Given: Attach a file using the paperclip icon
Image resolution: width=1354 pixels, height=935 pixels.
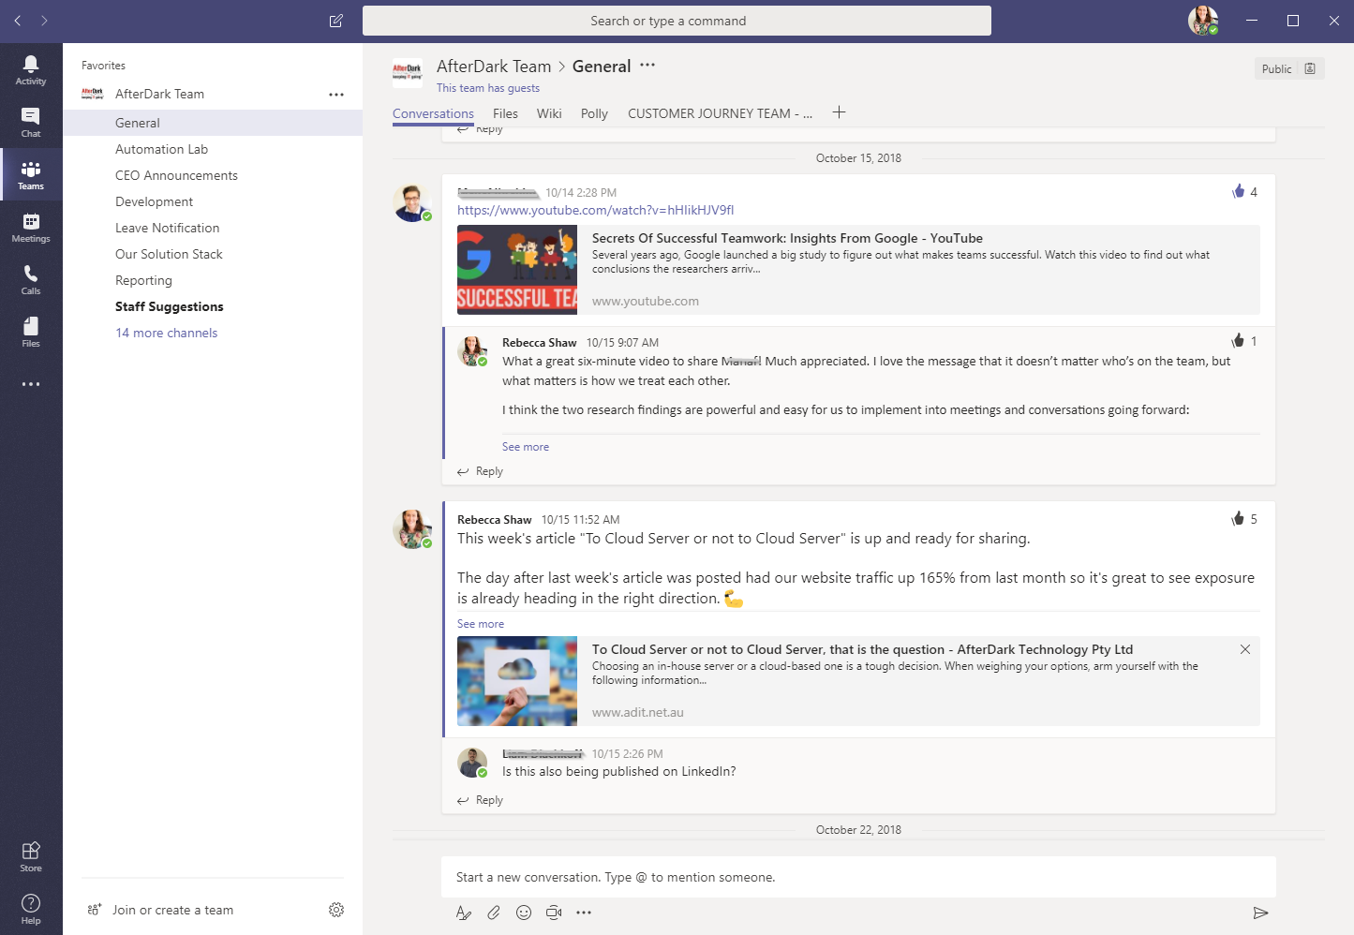Looking at the screenshot, I should 494,912.
